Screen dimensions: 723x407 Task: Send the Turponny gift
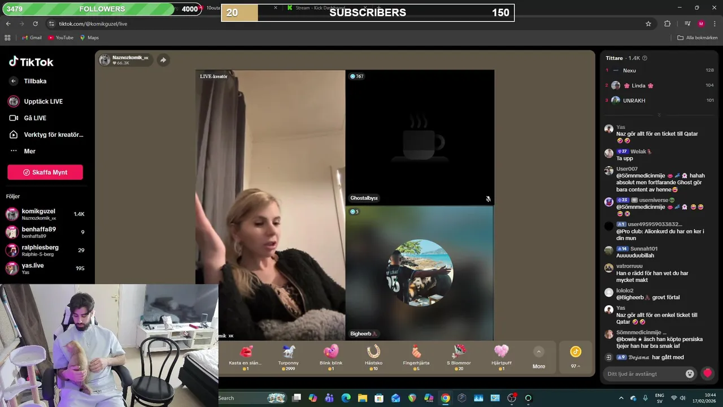tap(288, 358)
